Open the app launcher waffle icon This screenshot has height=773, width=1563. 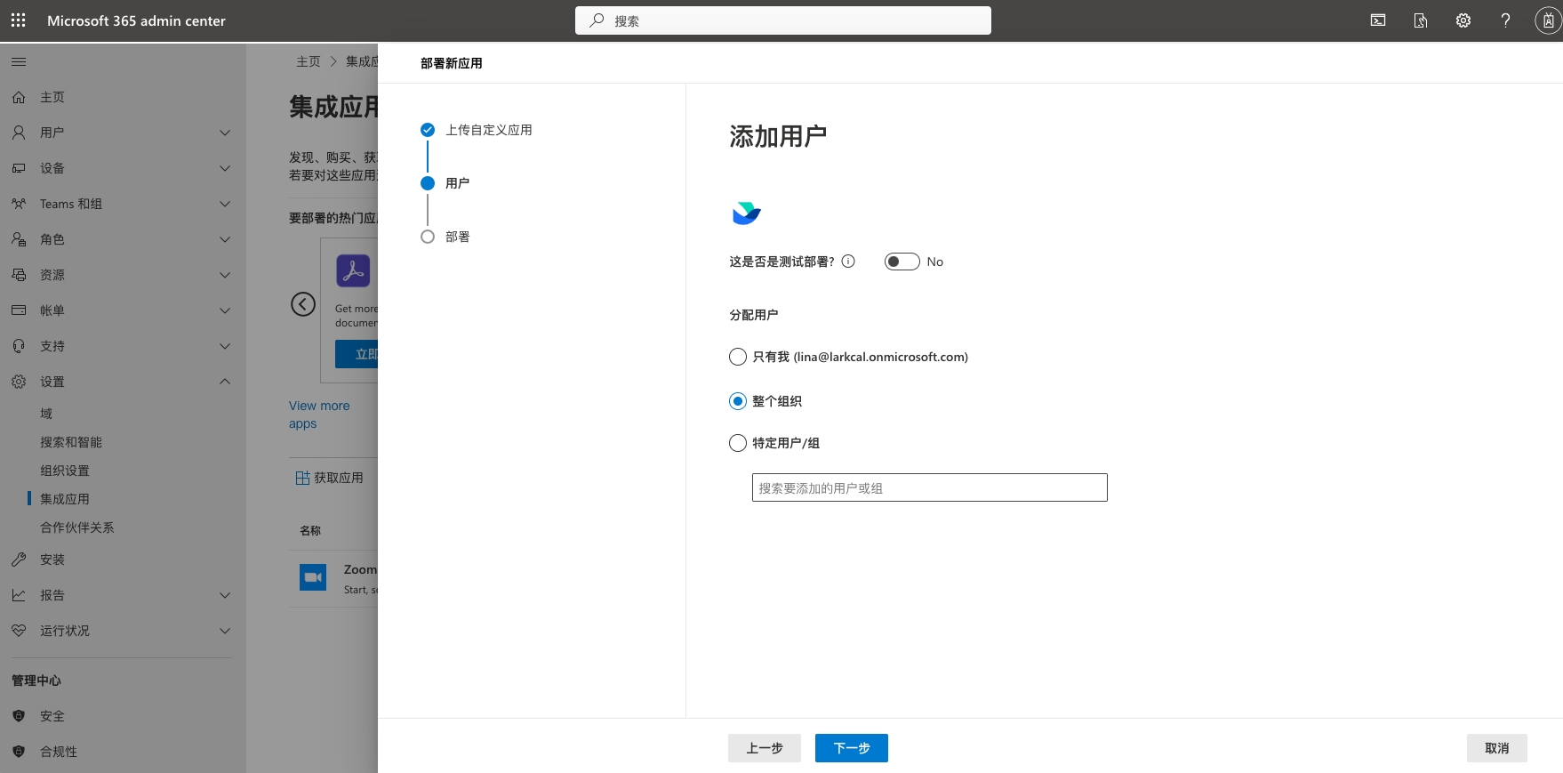(x=18, y=20)
